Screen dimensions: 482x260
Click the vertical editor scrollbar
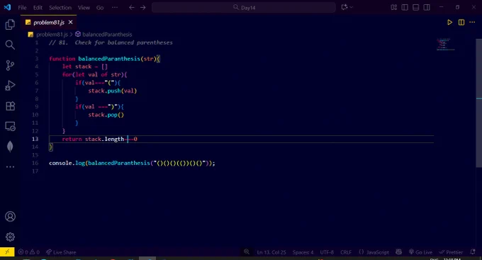tap(478, 103)
